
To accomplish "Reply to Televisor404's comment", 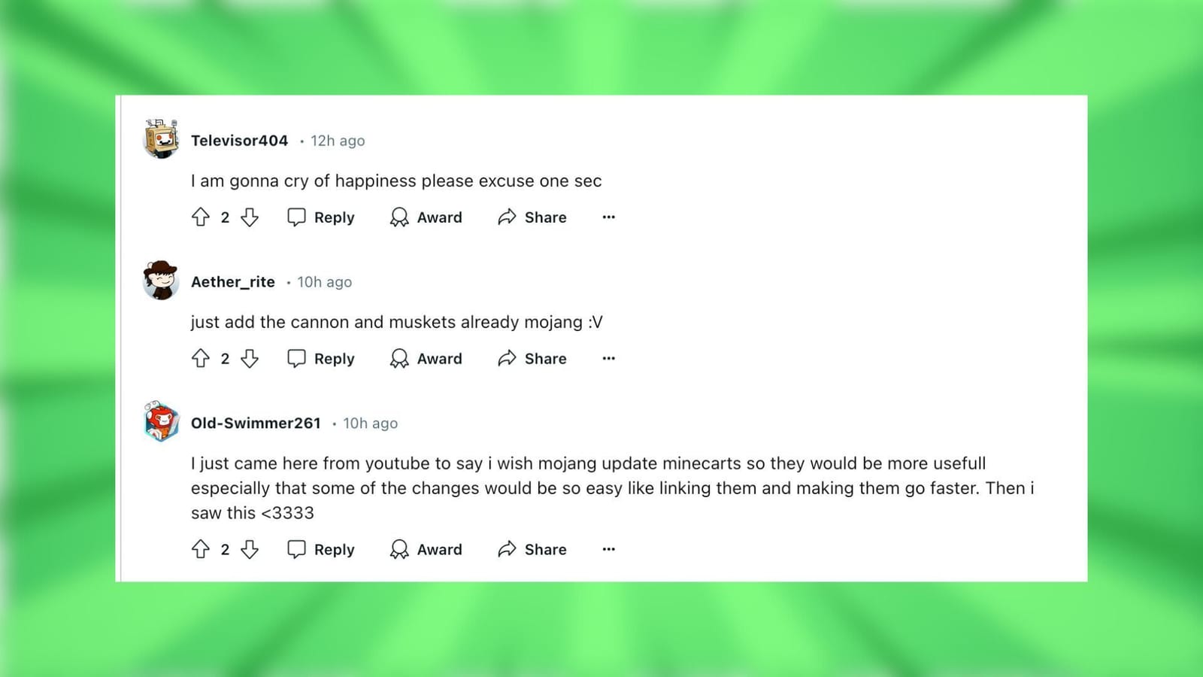I will [321, 217].
